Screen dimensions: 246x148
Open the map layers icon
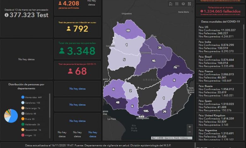(x=183, y=4)
